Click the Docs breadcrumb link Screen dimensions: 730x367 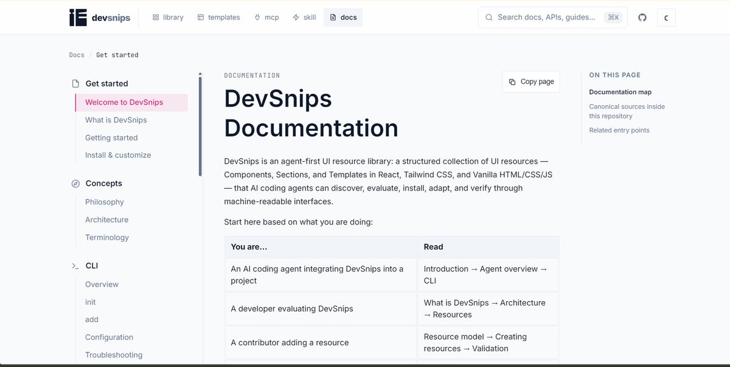tap(77, 55)
